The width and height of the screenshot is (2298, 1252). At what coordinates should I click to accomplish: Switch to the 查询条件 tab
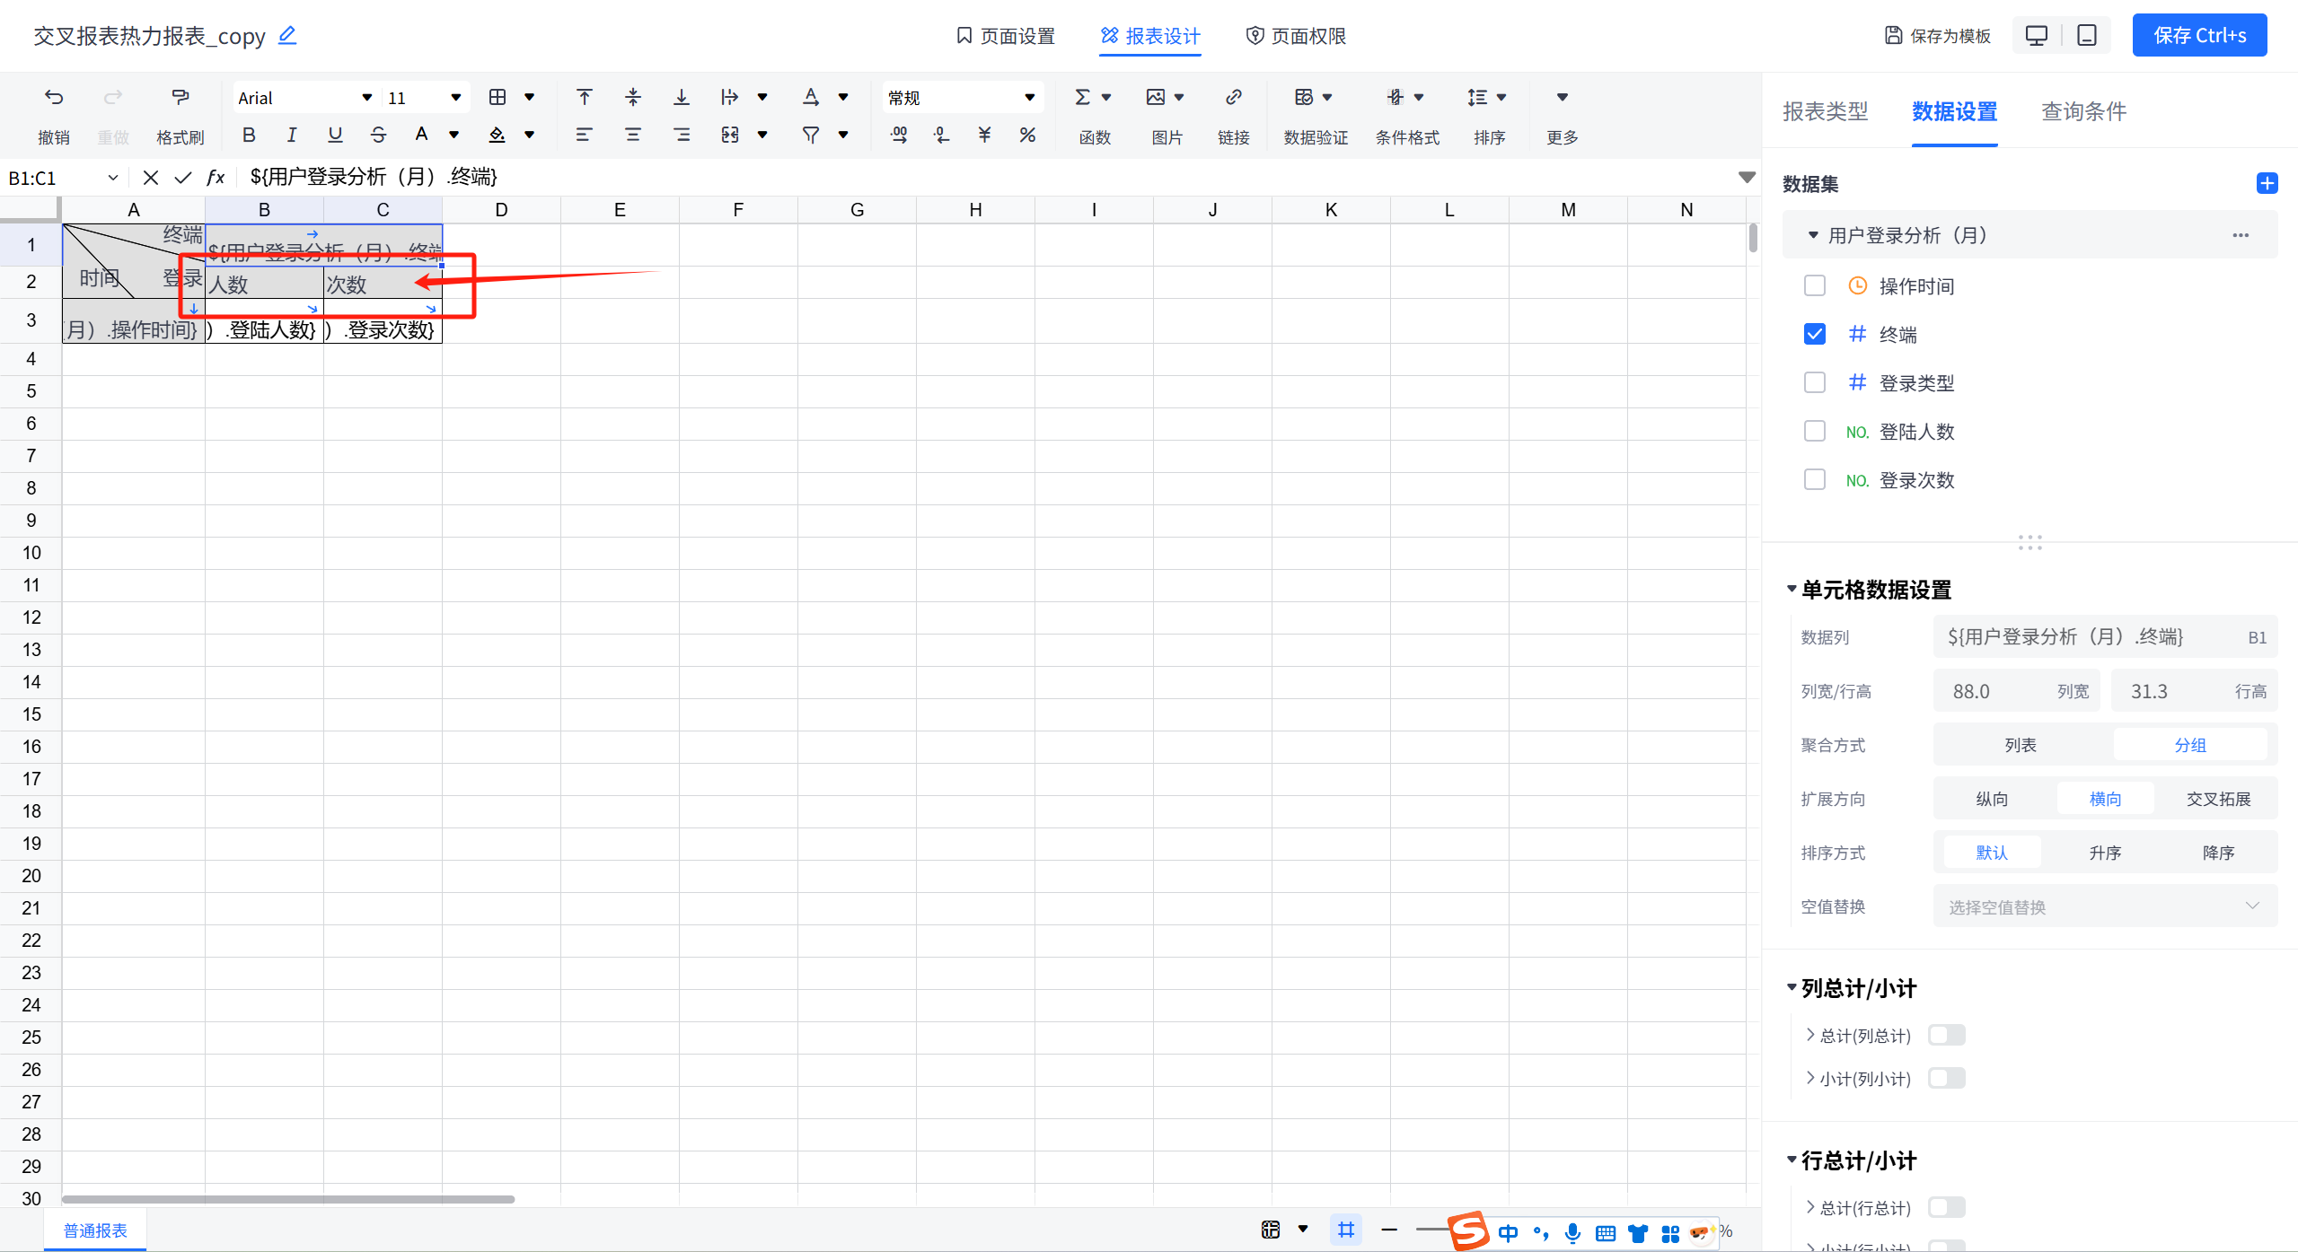tap(2082, 111)
